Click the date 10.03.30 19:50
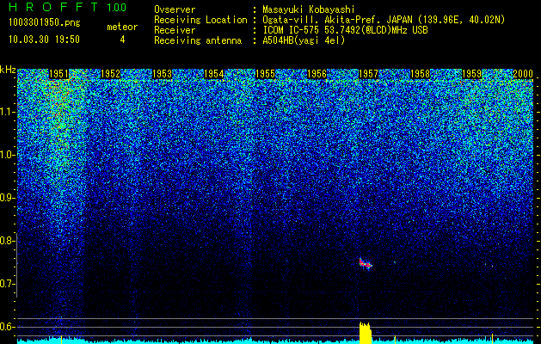Image resolution: width=541 pixels, height=344 pixels. pyautogui.click(x=44, y=40)
